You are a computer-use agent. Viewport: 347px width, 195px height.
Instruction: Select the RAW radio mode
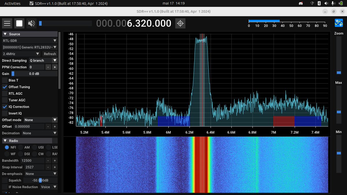[49, 154]
